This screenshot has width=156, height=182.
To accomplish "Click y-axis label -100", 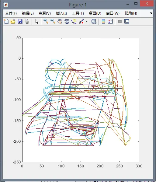I will (17, 100).
